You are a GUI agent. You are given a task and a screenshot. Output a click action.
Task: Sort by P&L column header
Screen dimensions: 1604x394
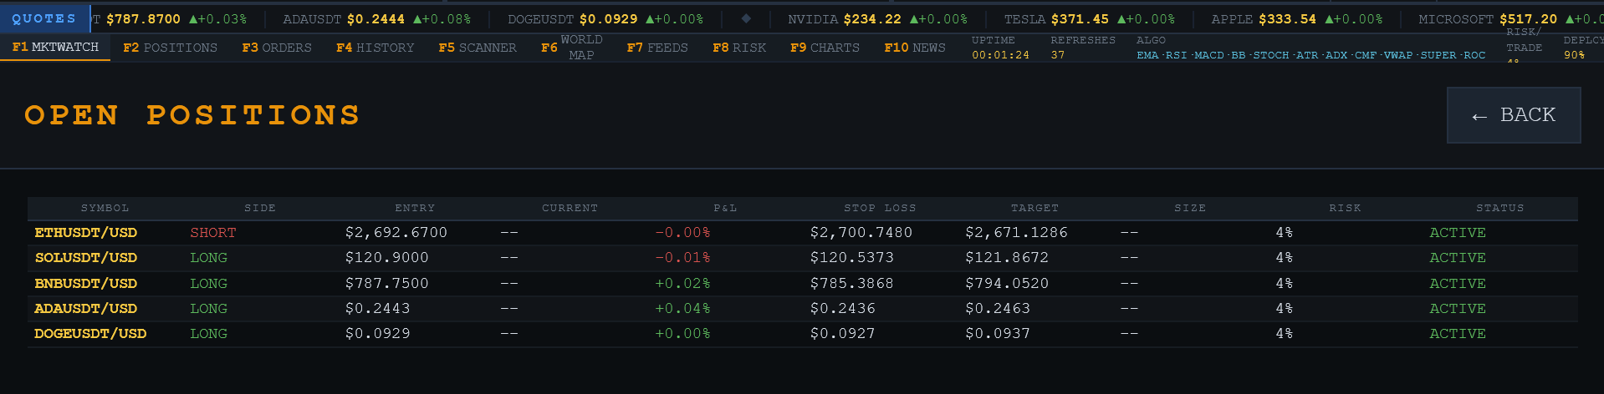point(725,208)
